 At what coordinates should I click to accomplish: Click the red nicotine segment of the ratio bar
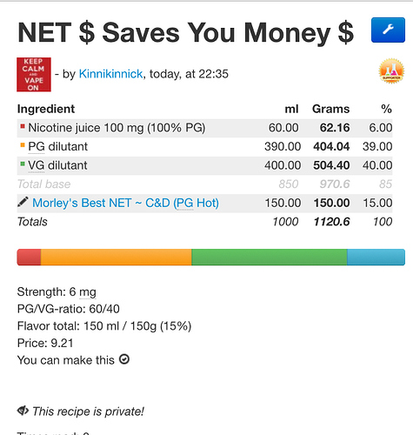[x=29, y=258]
